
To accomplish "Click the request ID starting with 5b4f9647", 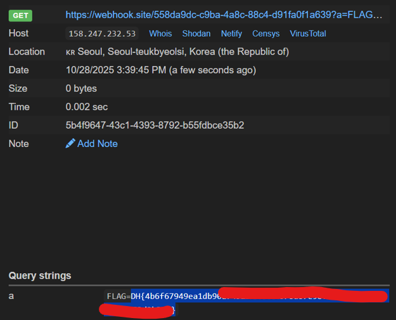I will point(155,125).
